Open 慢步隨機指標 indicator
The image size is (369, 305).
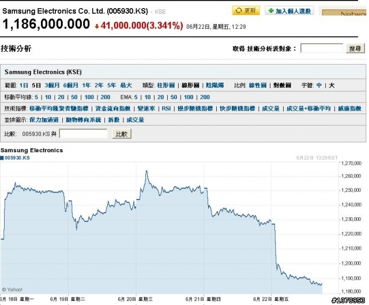195,108
